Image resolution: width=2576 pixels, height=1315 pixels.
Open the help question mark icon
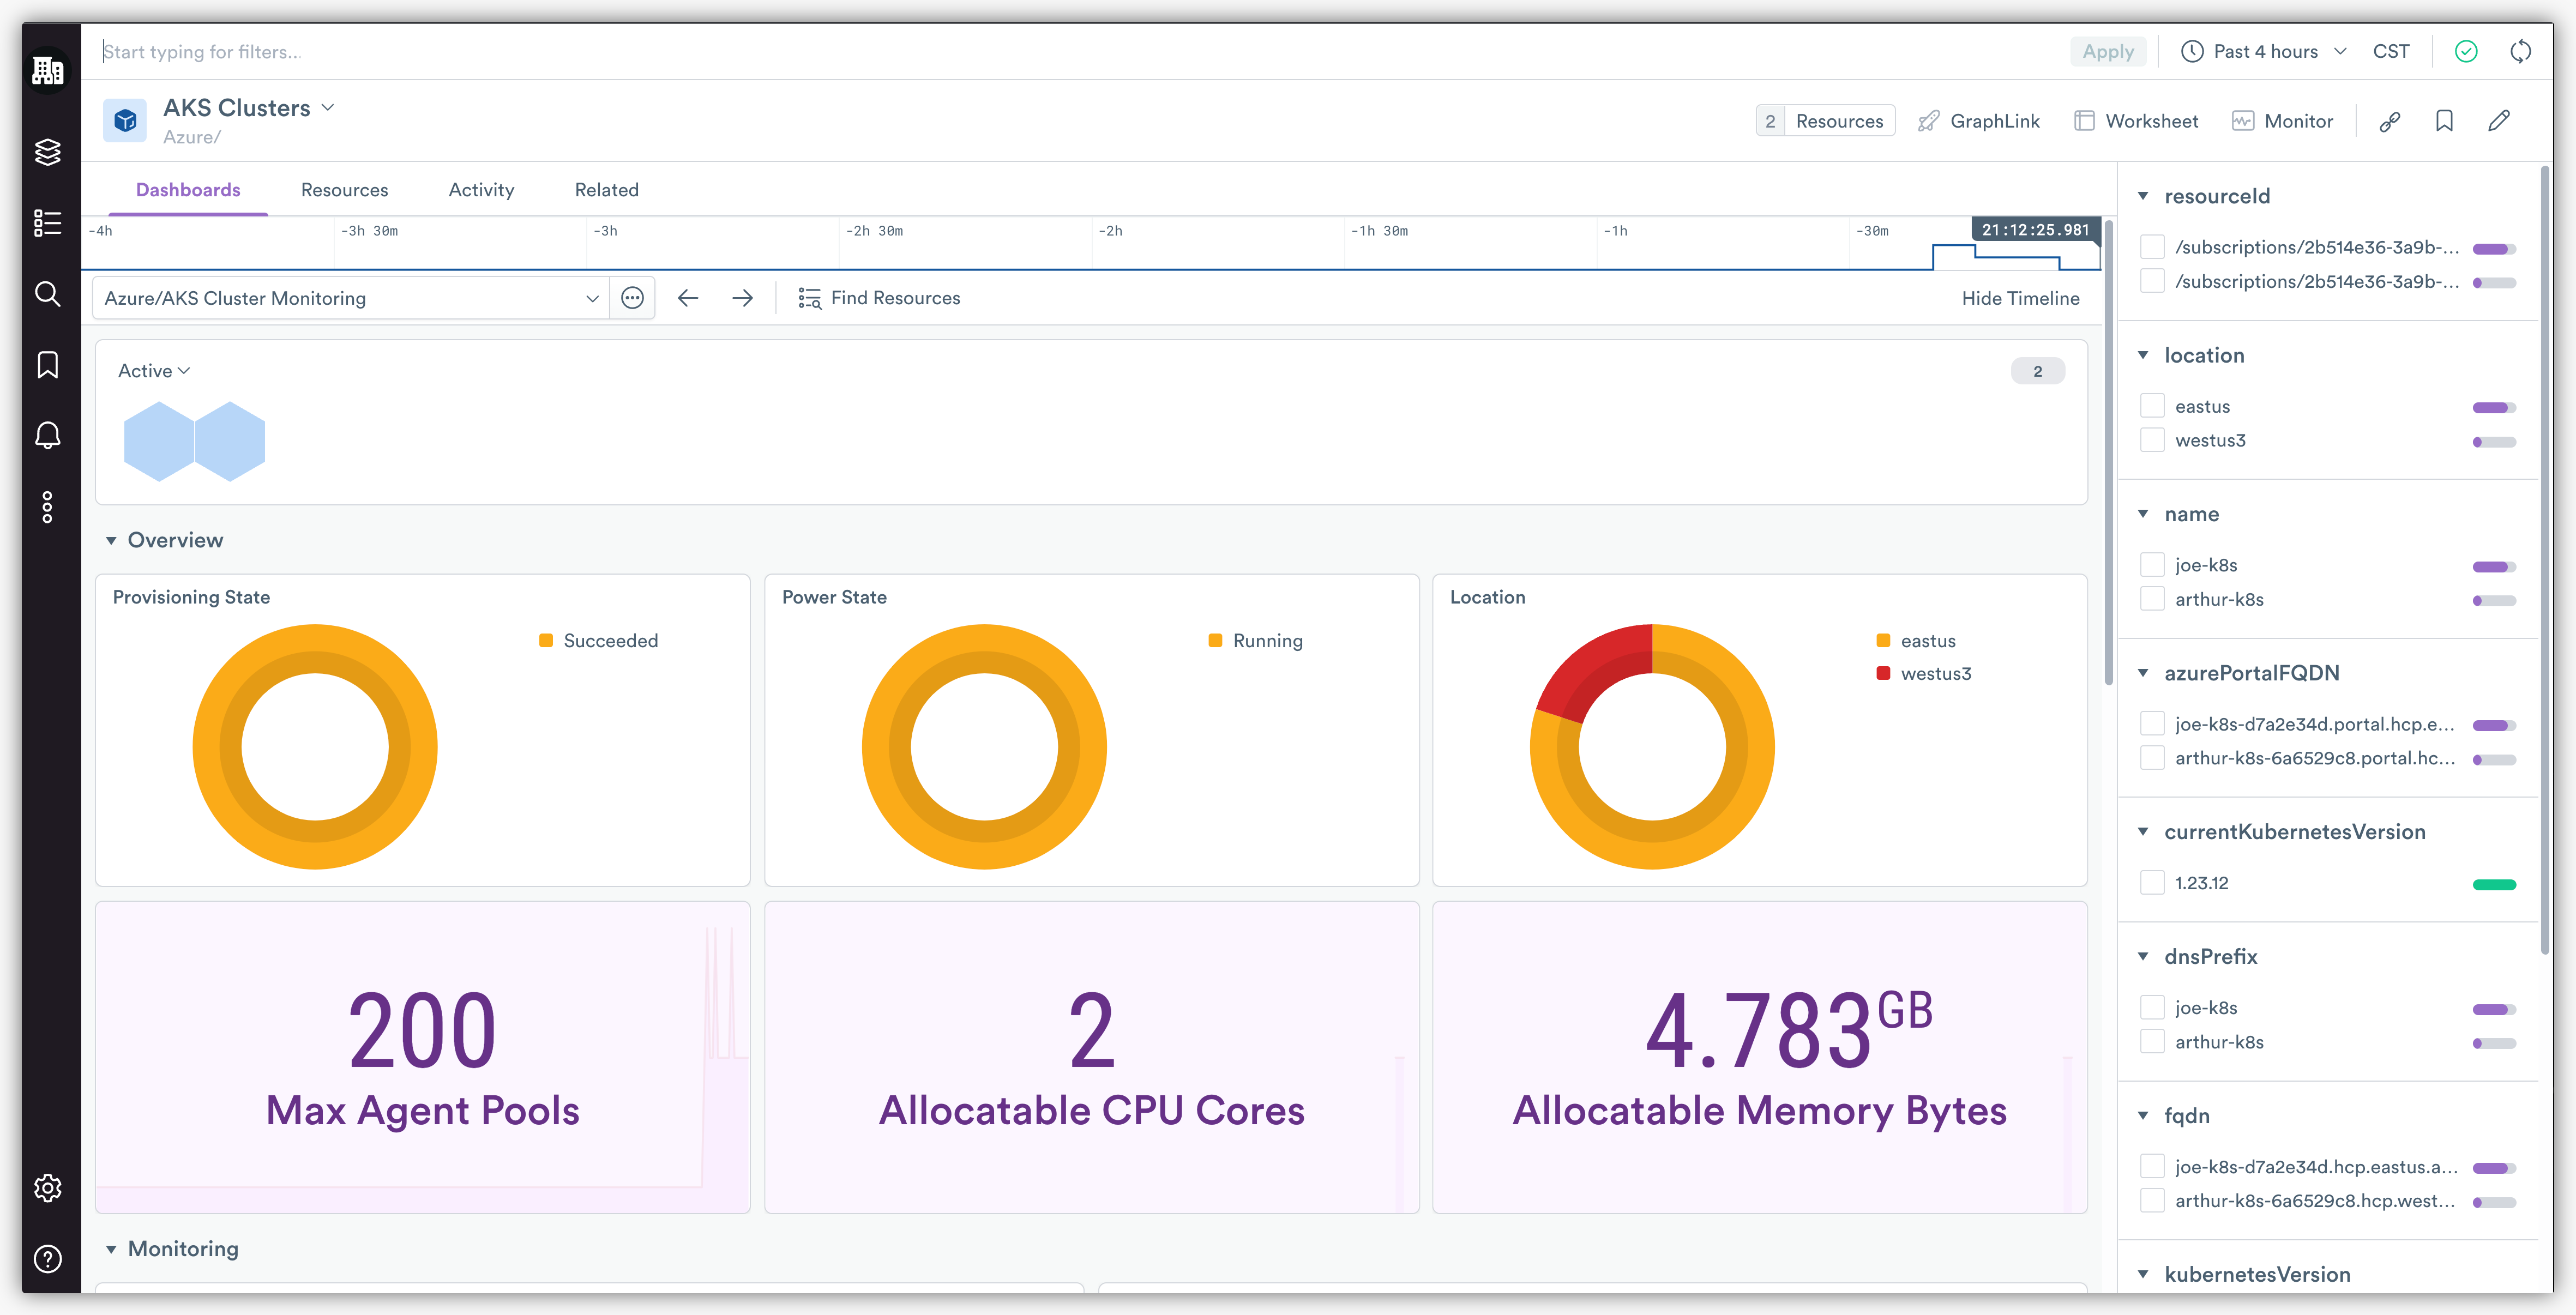click(x=48, y=1258)
